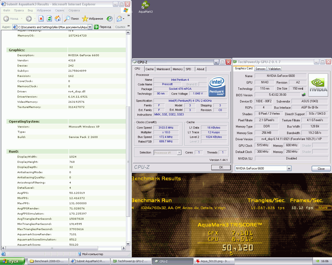
Task: Switch to the SPD tab in CPU-Z
Action: [189, 69]
